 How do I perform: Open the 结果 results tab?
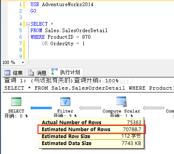tap(13, 73)
